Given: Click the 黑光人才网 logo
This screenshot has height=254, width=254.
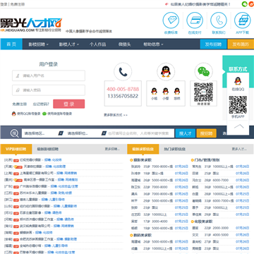Looking at the screenshot, I should (31, 25).
